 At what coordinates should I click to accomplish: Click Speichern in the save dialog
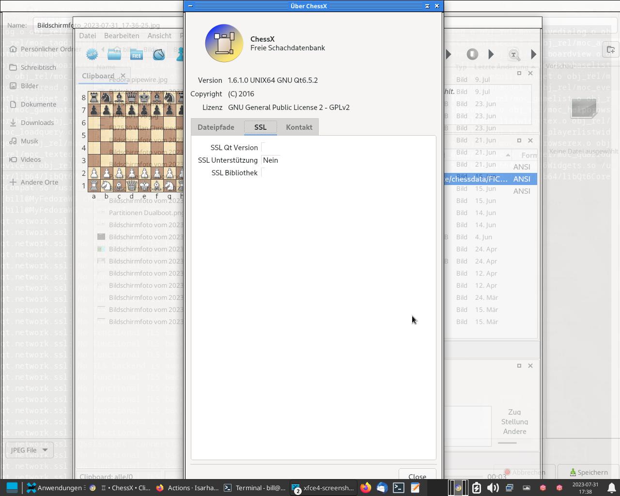pos(589,472)
